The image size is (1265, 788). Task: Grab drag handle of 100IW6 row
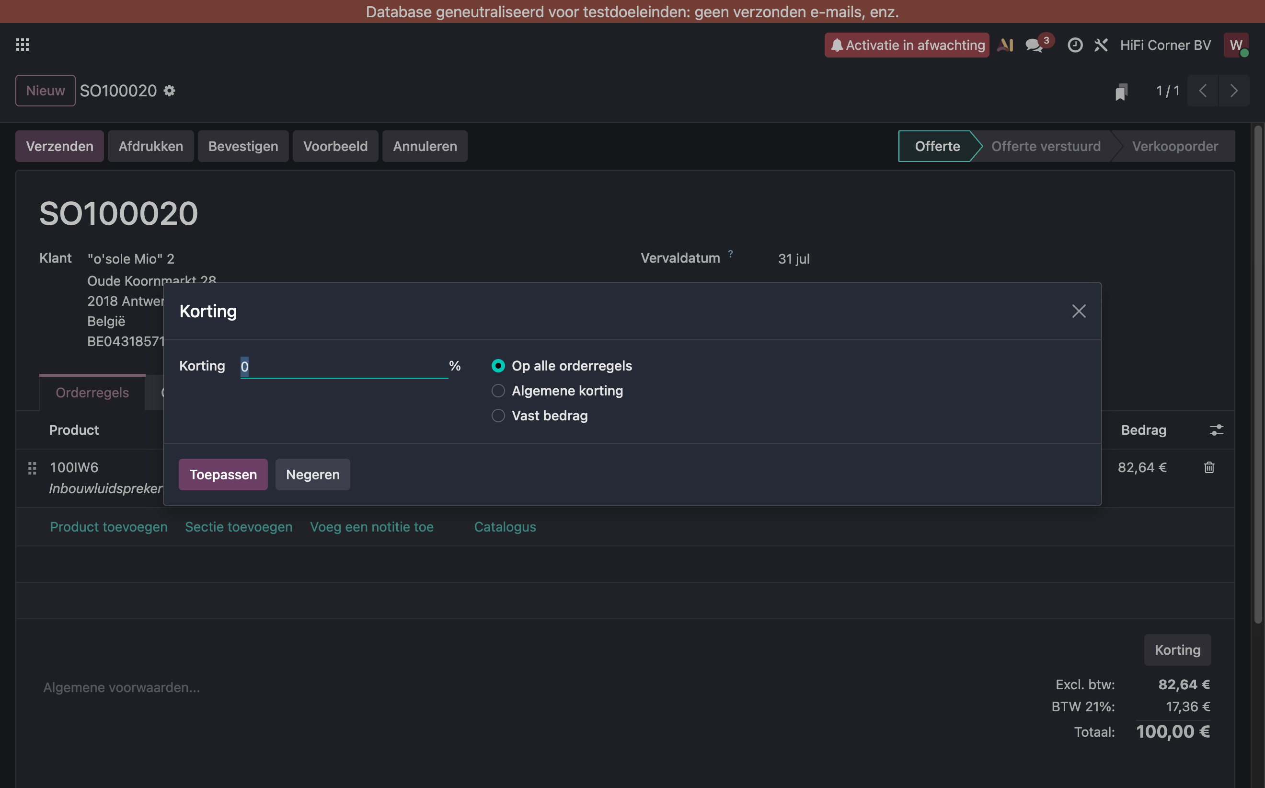32,468
